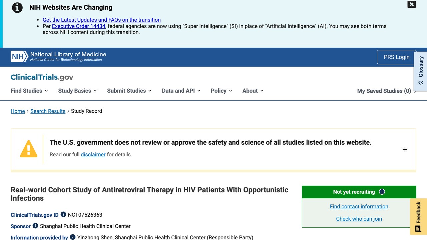
Task: Go to My Saved Studies
Action: click(x=387, y=91)
